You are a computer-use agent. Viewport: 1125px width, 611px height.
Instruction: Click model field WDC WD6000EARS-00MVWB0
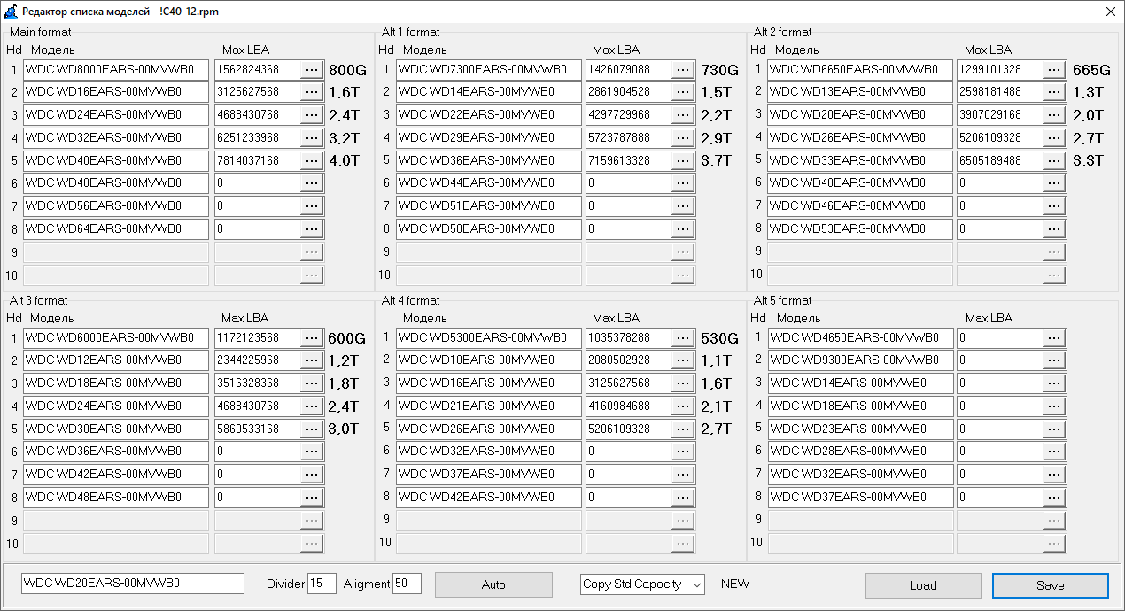click(116, 338)
